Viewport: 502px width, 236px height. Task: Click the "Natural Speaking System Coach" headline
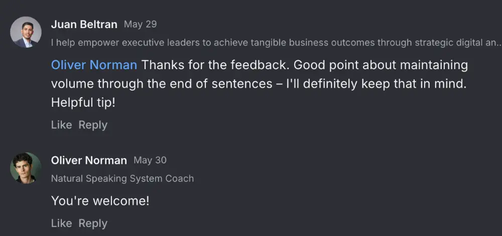coord(122,178)
